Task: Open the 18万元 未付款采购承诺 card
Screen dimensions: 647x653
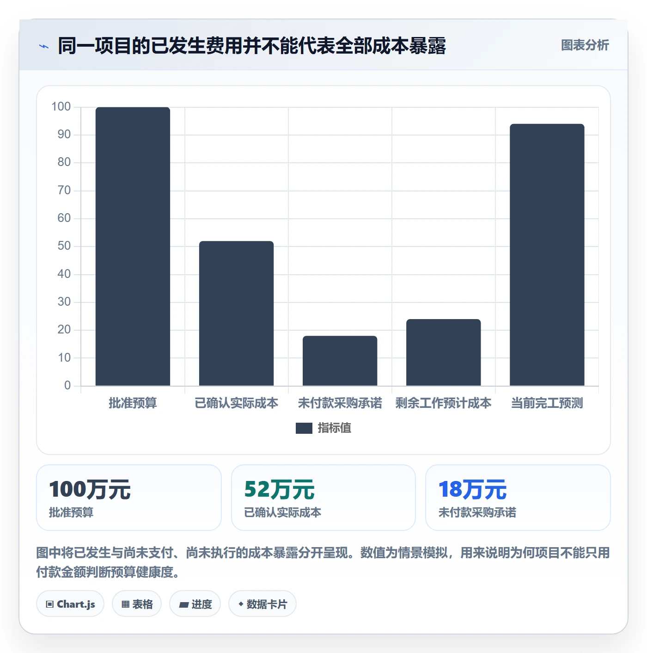Action: coord(518,498)
